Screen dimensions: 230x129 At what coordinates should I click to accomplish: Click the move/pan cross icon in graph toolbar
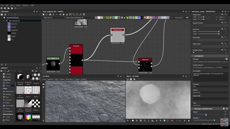(x=47, y=14)
